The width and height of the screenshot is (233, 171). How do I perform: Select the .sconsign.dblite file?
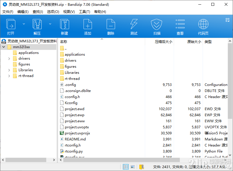point(75,91)
